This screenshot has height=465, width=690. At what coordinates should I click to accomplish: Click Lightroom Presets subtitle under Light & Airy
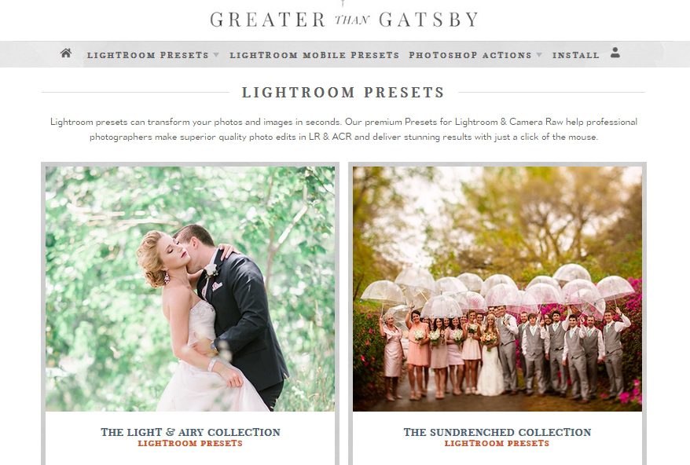click(x=190, y=444)
